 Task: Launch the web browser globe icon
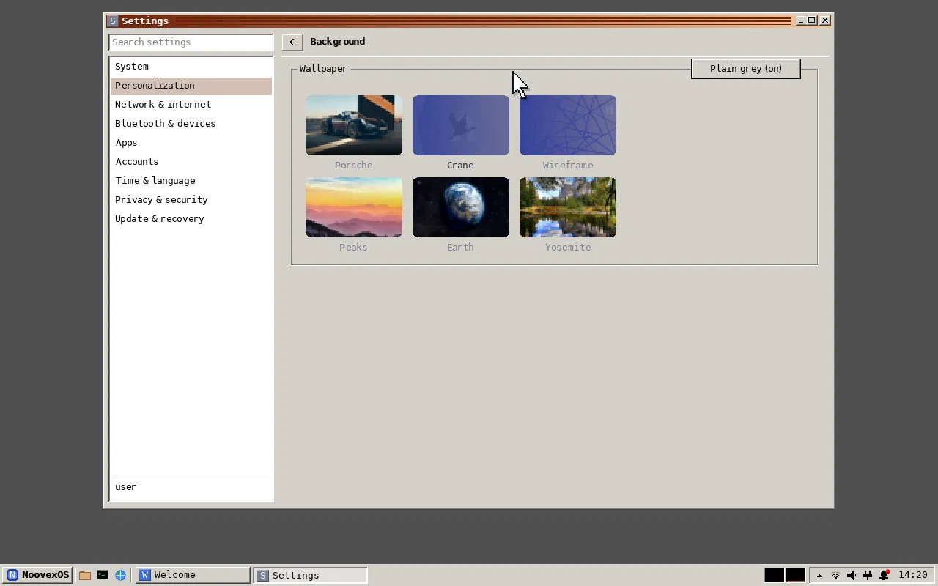click(120, 576)
